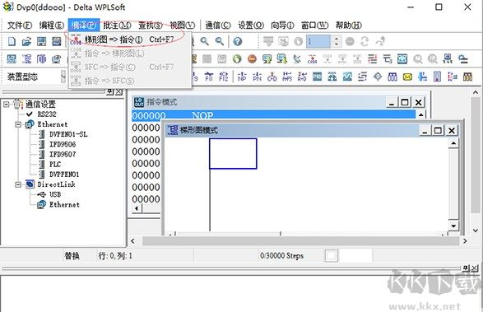This screenshot has height=312, width=483.
Task: Click the download to PLC computer icon
Action: click(282, 59)
